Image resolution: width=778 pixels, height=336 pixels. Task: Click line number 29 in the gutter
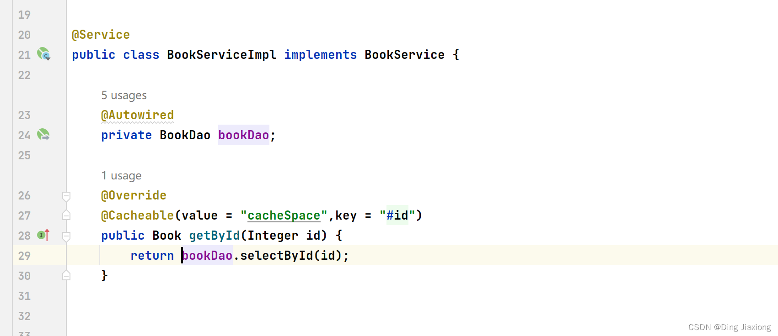tap(24, 256)
